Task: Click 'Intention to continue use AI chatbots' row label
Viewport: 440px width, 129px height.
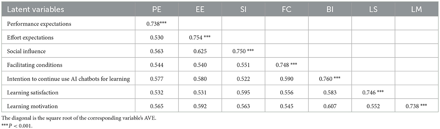Action: pos(68,80)
